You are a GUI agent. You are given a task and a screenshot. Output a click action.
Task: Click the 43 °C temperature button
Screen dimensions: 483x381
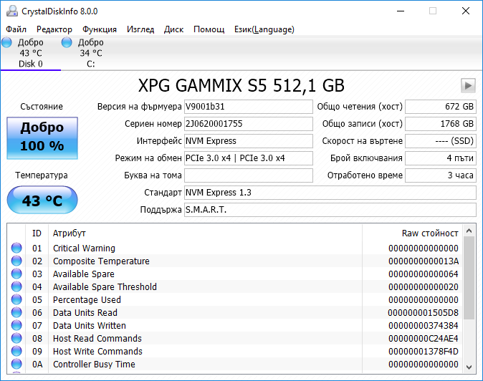point(42,200)
